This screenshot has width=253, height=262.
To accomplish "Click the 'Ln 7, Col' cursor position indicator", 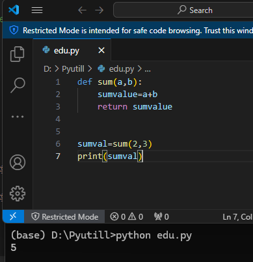I will click(x=237, y=217).
